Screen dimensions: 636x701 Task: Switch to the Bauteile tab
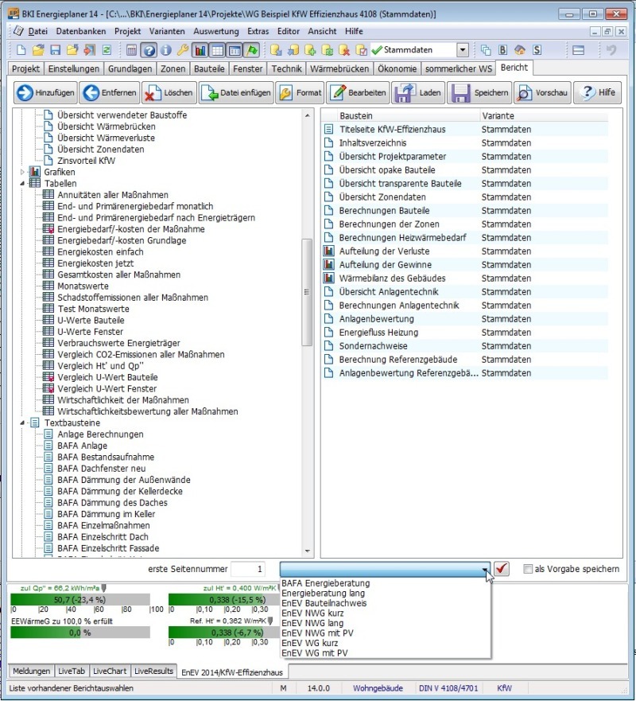(209, 69)
